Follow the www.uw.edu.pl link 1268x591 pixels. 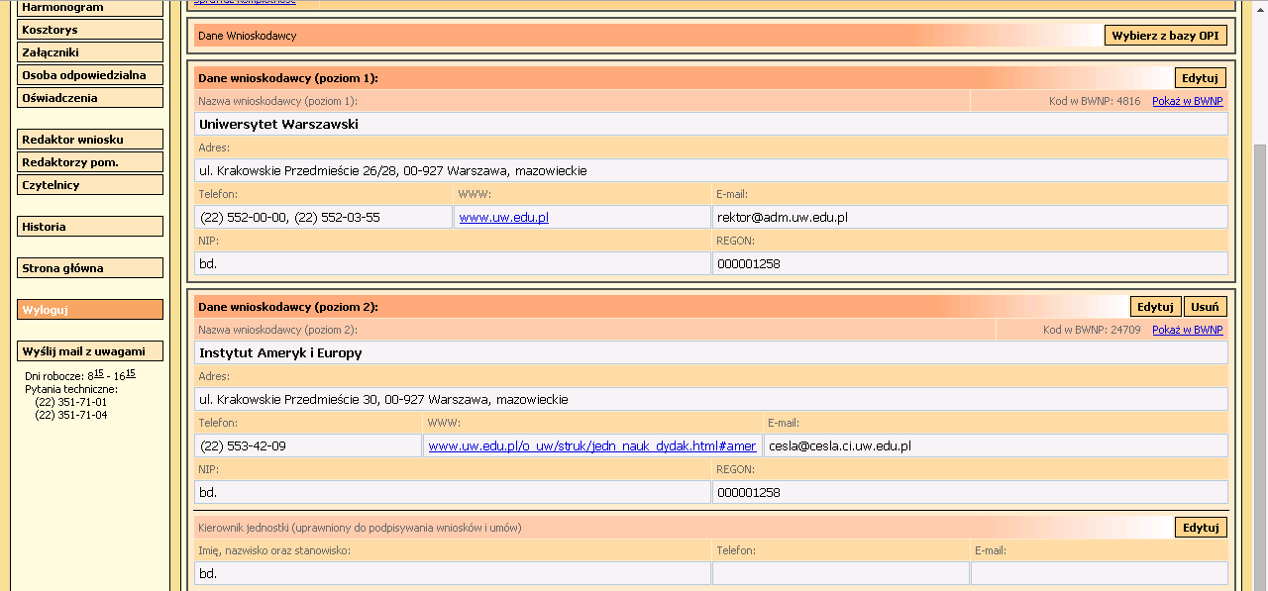(503, 217)
